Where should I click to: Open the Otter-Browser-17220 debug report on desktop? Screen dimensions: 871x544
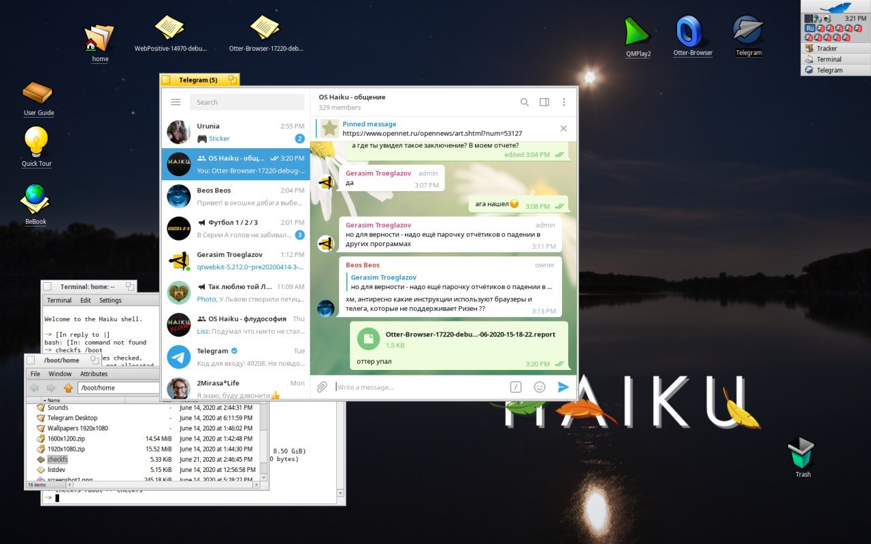pyautogui.click(x=265, y=29)
